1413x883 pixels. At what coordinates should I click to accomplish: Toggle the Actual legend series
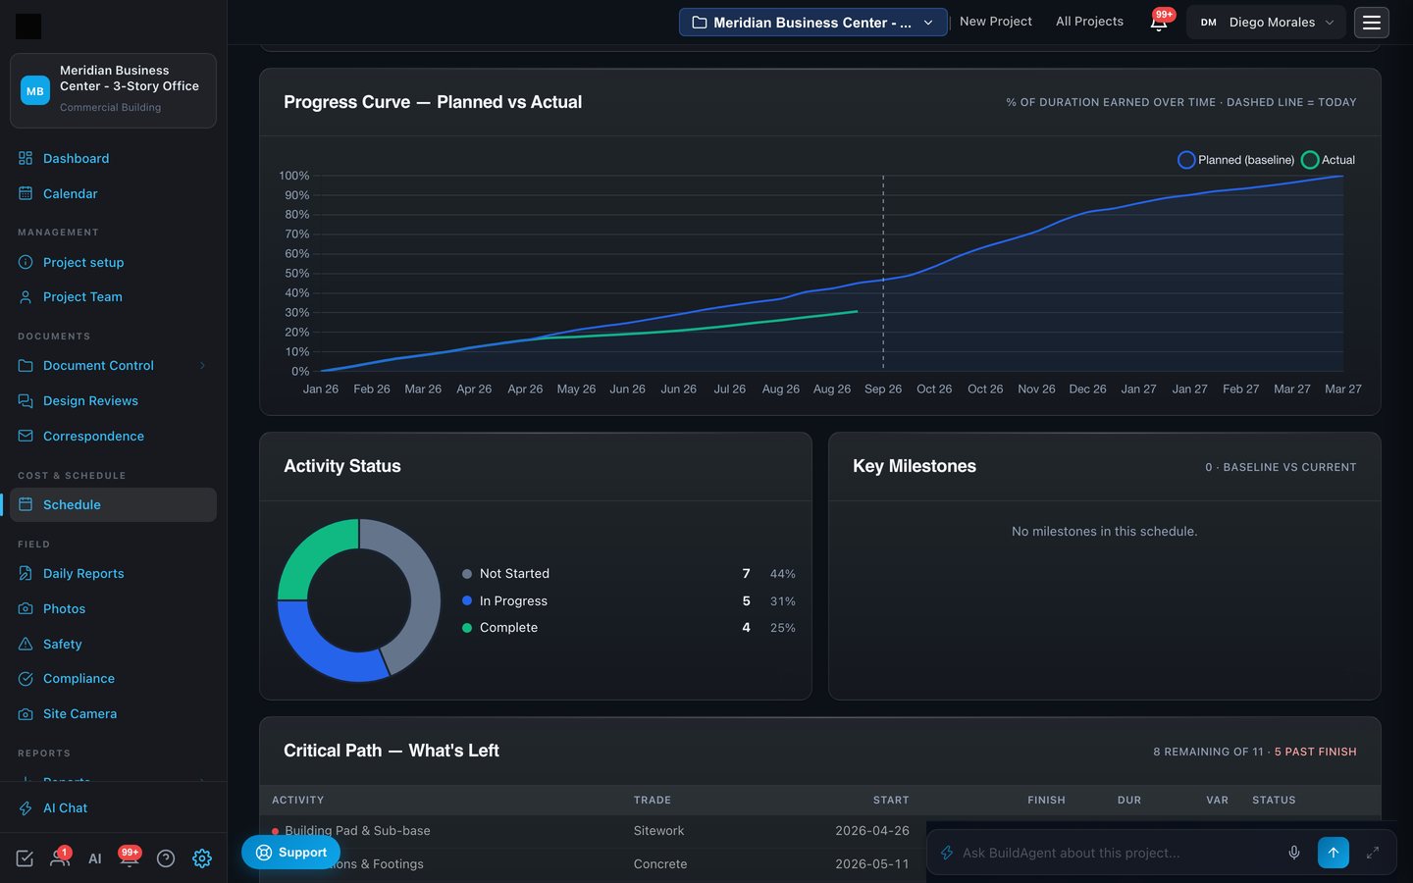[x=1329, y=160]
